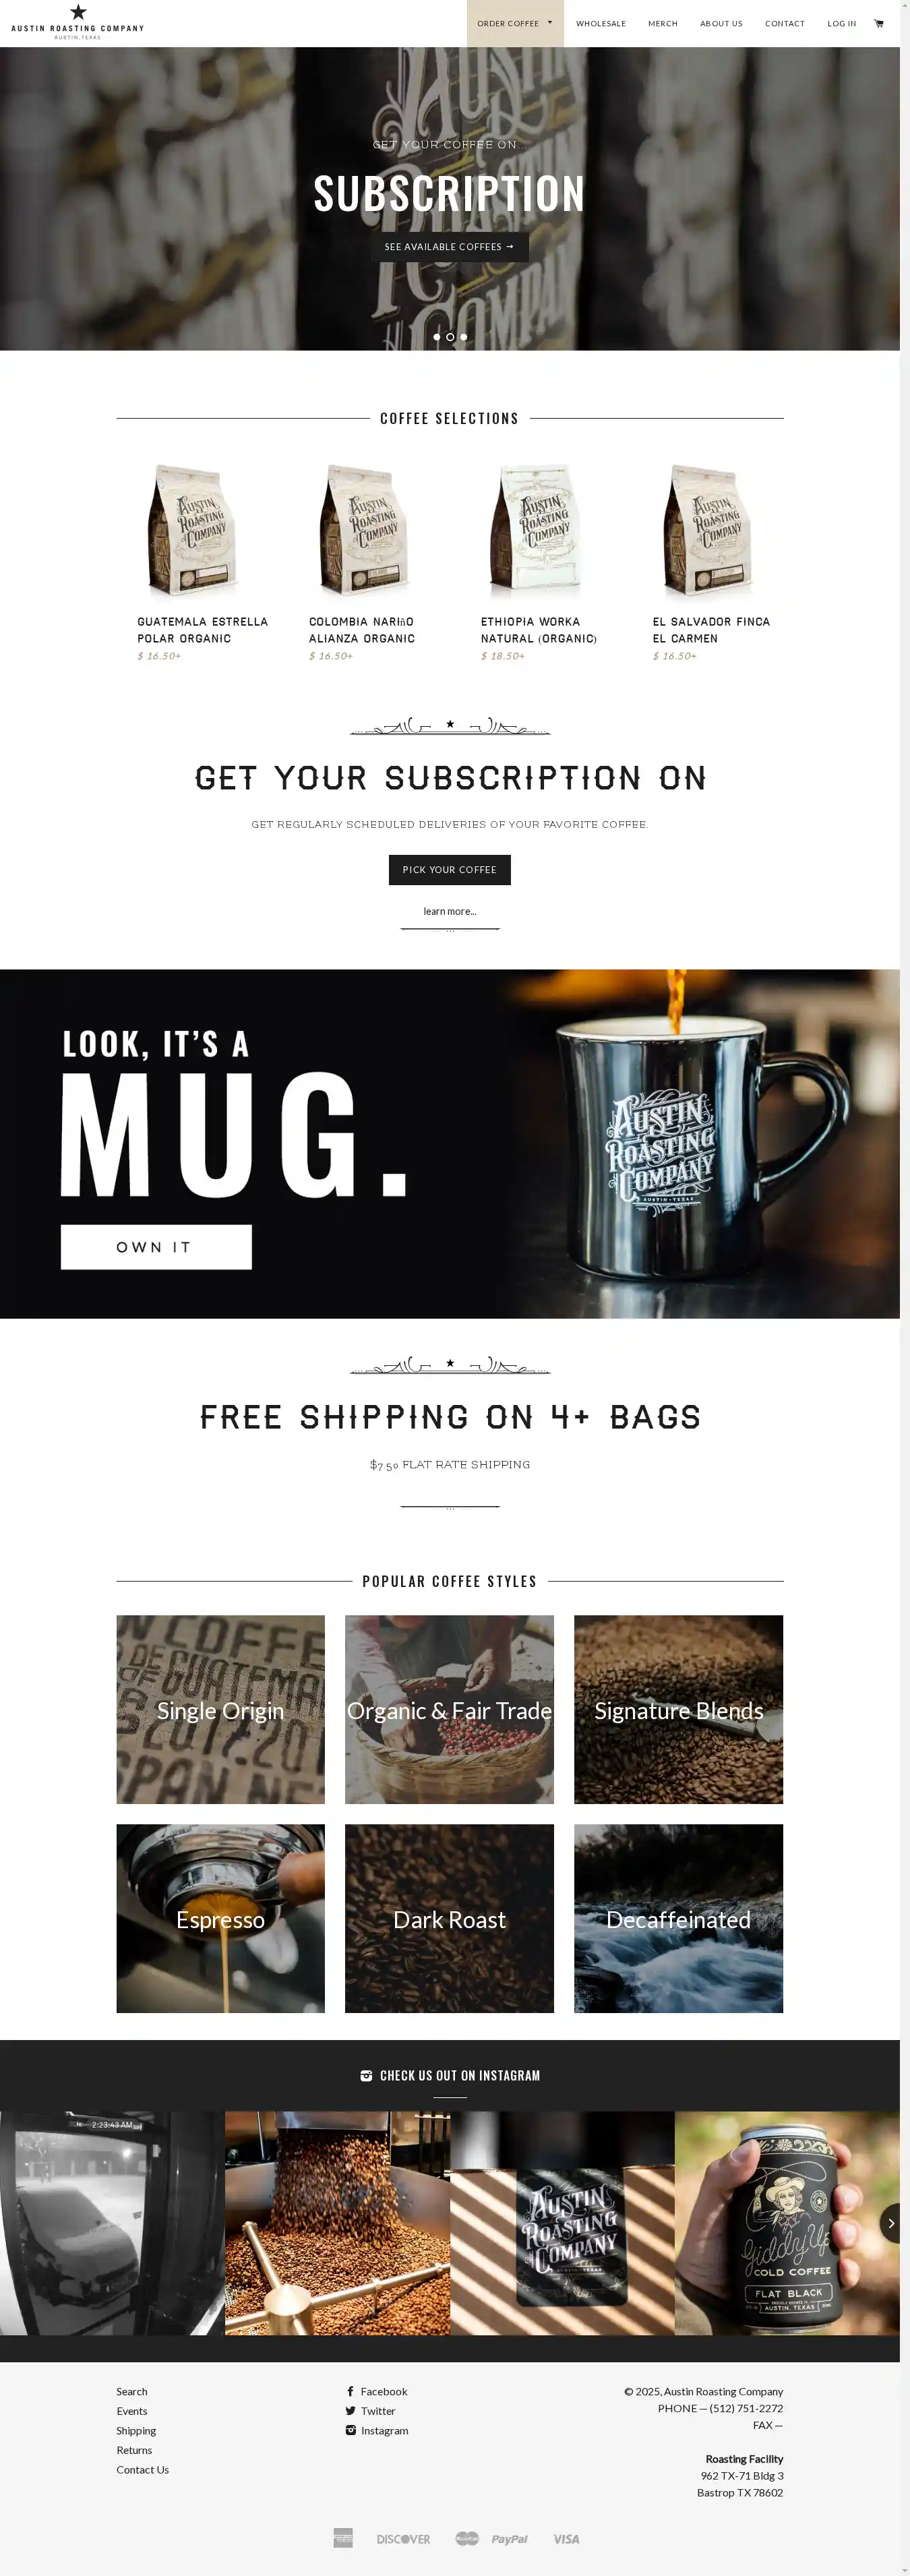The width and height of the screenshot is (910, 2576).
Task: Advance Instagram carousel with right arrow
Action: [890, 2223]
